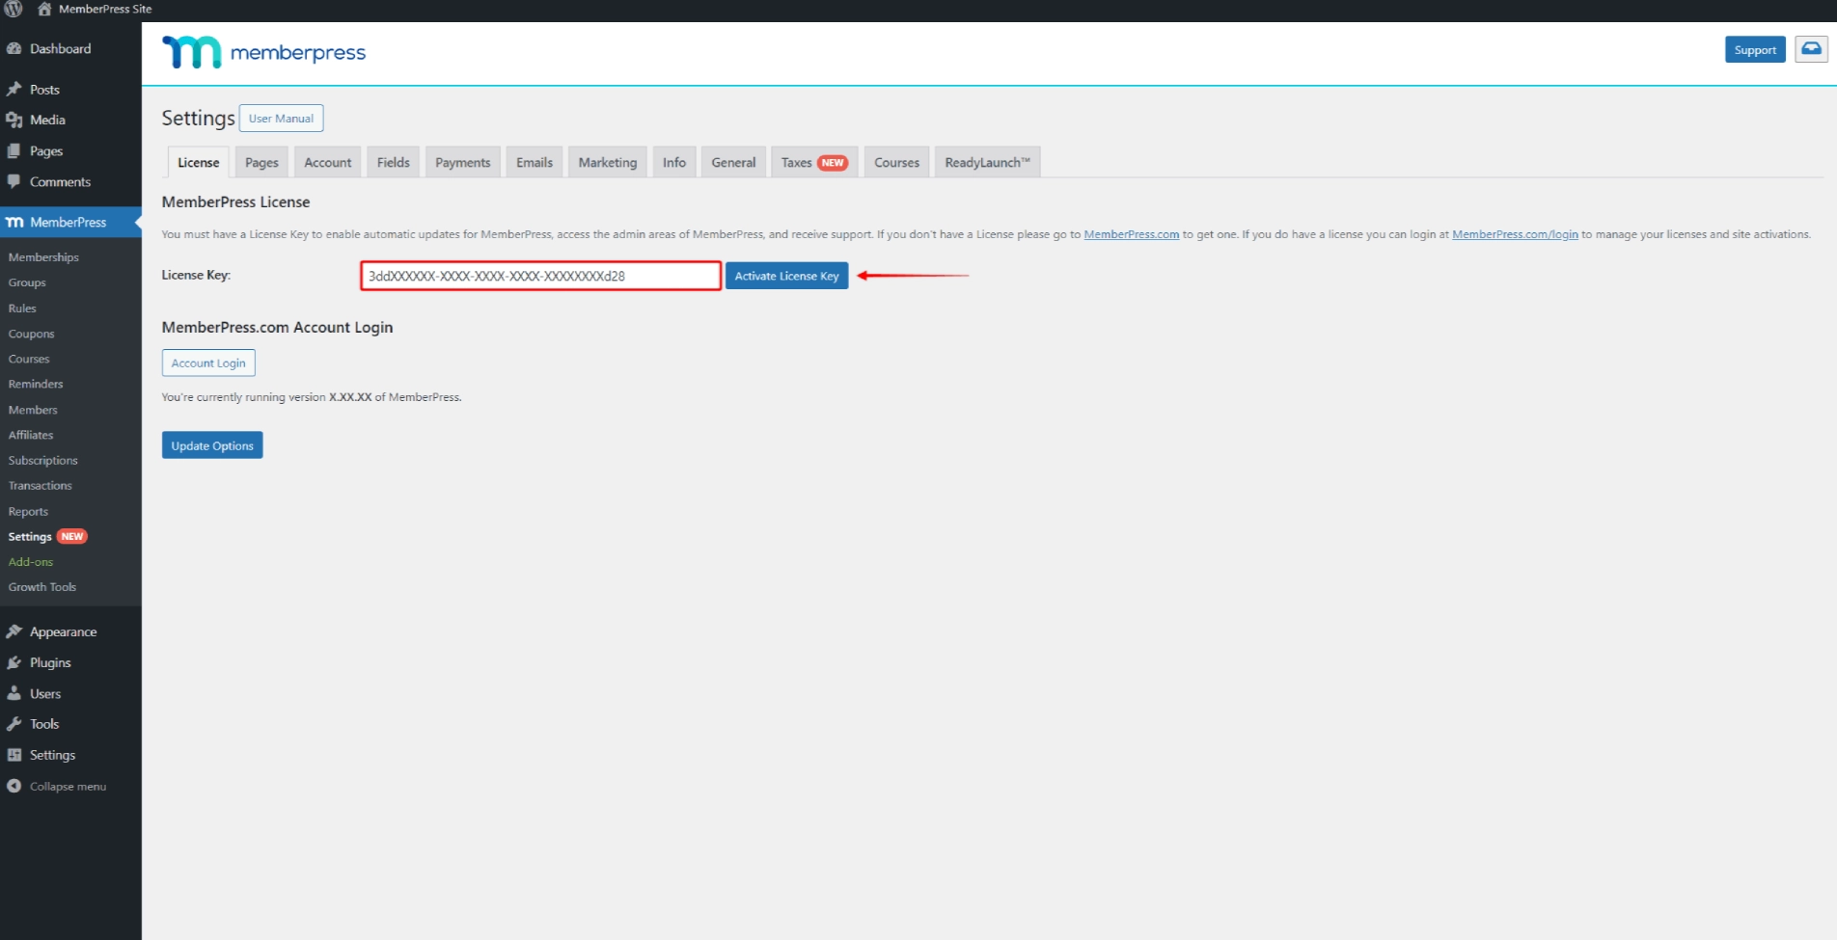Switch to the Taxes tab
1837x940 pixels.
[814, 162]
